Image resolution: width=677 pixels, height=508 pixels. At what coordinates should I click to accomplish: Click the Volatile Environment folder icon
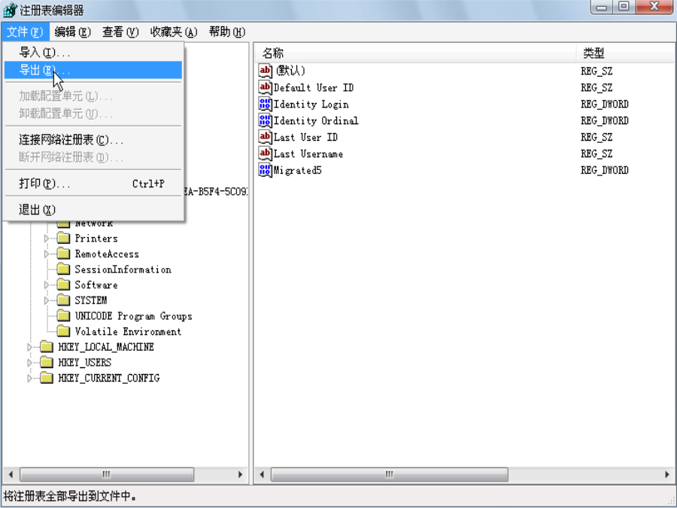[x=63, y=331]
